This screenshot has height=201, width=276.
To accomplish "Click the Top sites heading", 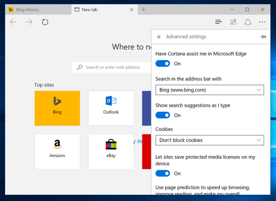I will pyautogui.click(x=44, y=85).
